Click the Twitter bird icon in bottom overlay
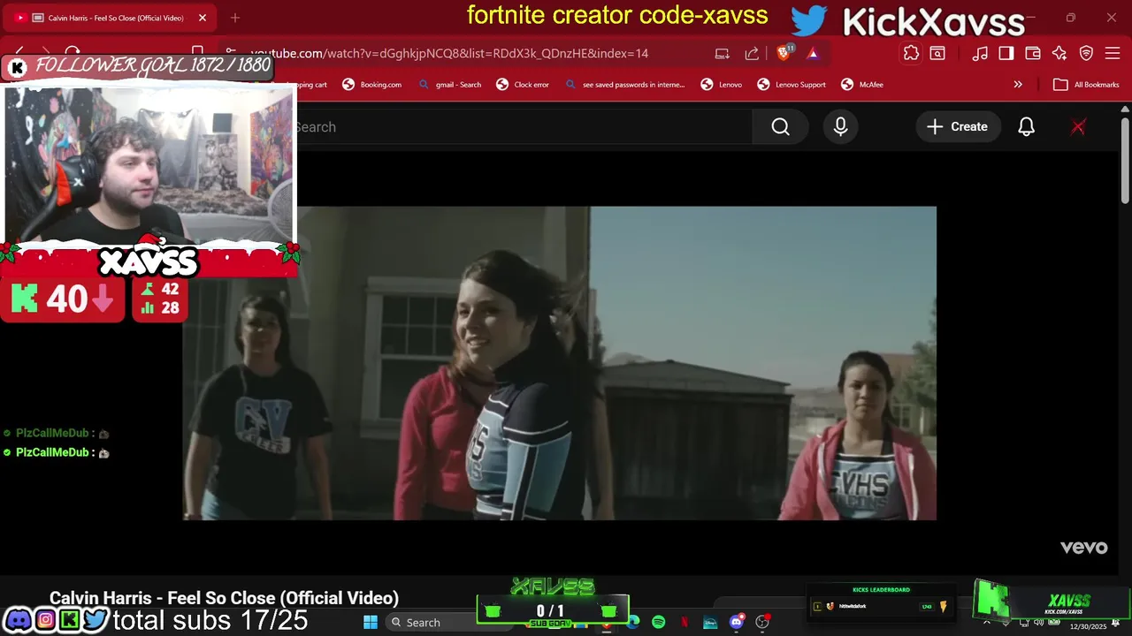The width and height of the screenshot is (1132, 636). [x=95, y=620]
